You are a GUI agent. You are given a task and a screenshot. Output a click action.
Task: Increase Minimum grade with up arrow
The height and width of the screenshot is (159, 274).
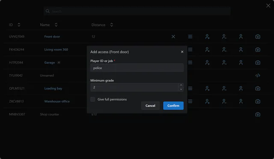pos(181,85)
